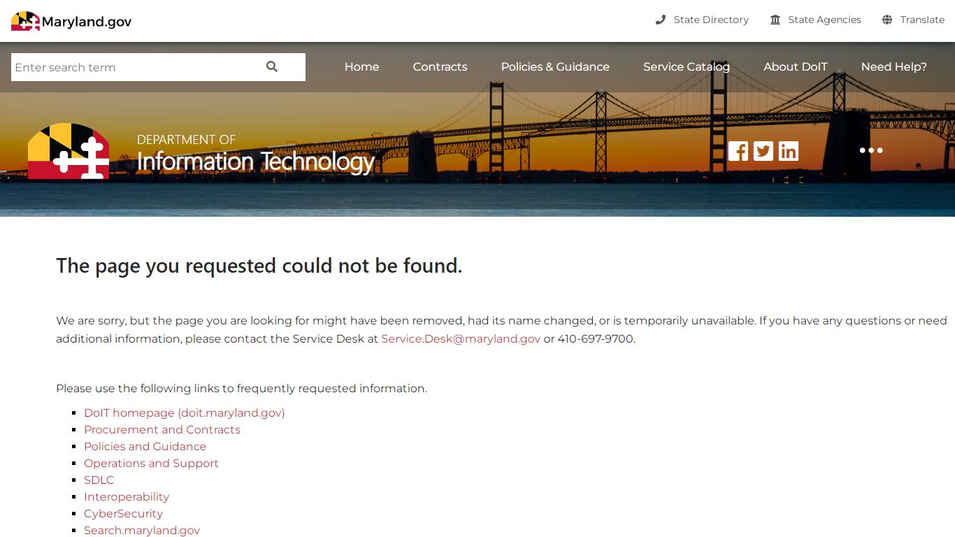Screen dimensions: 955x537
Task: Open the About DoIT menu item
Action: click(x=796, y=67)
